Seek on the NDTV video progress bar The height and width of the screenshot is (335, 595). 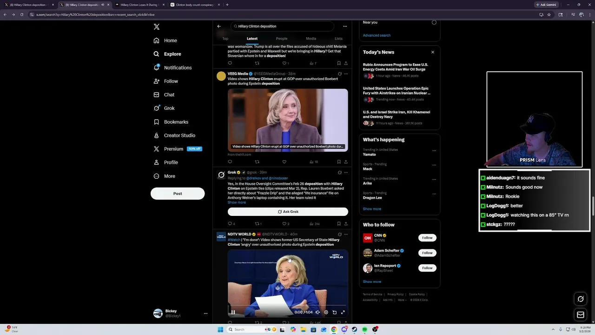point(288,306)
